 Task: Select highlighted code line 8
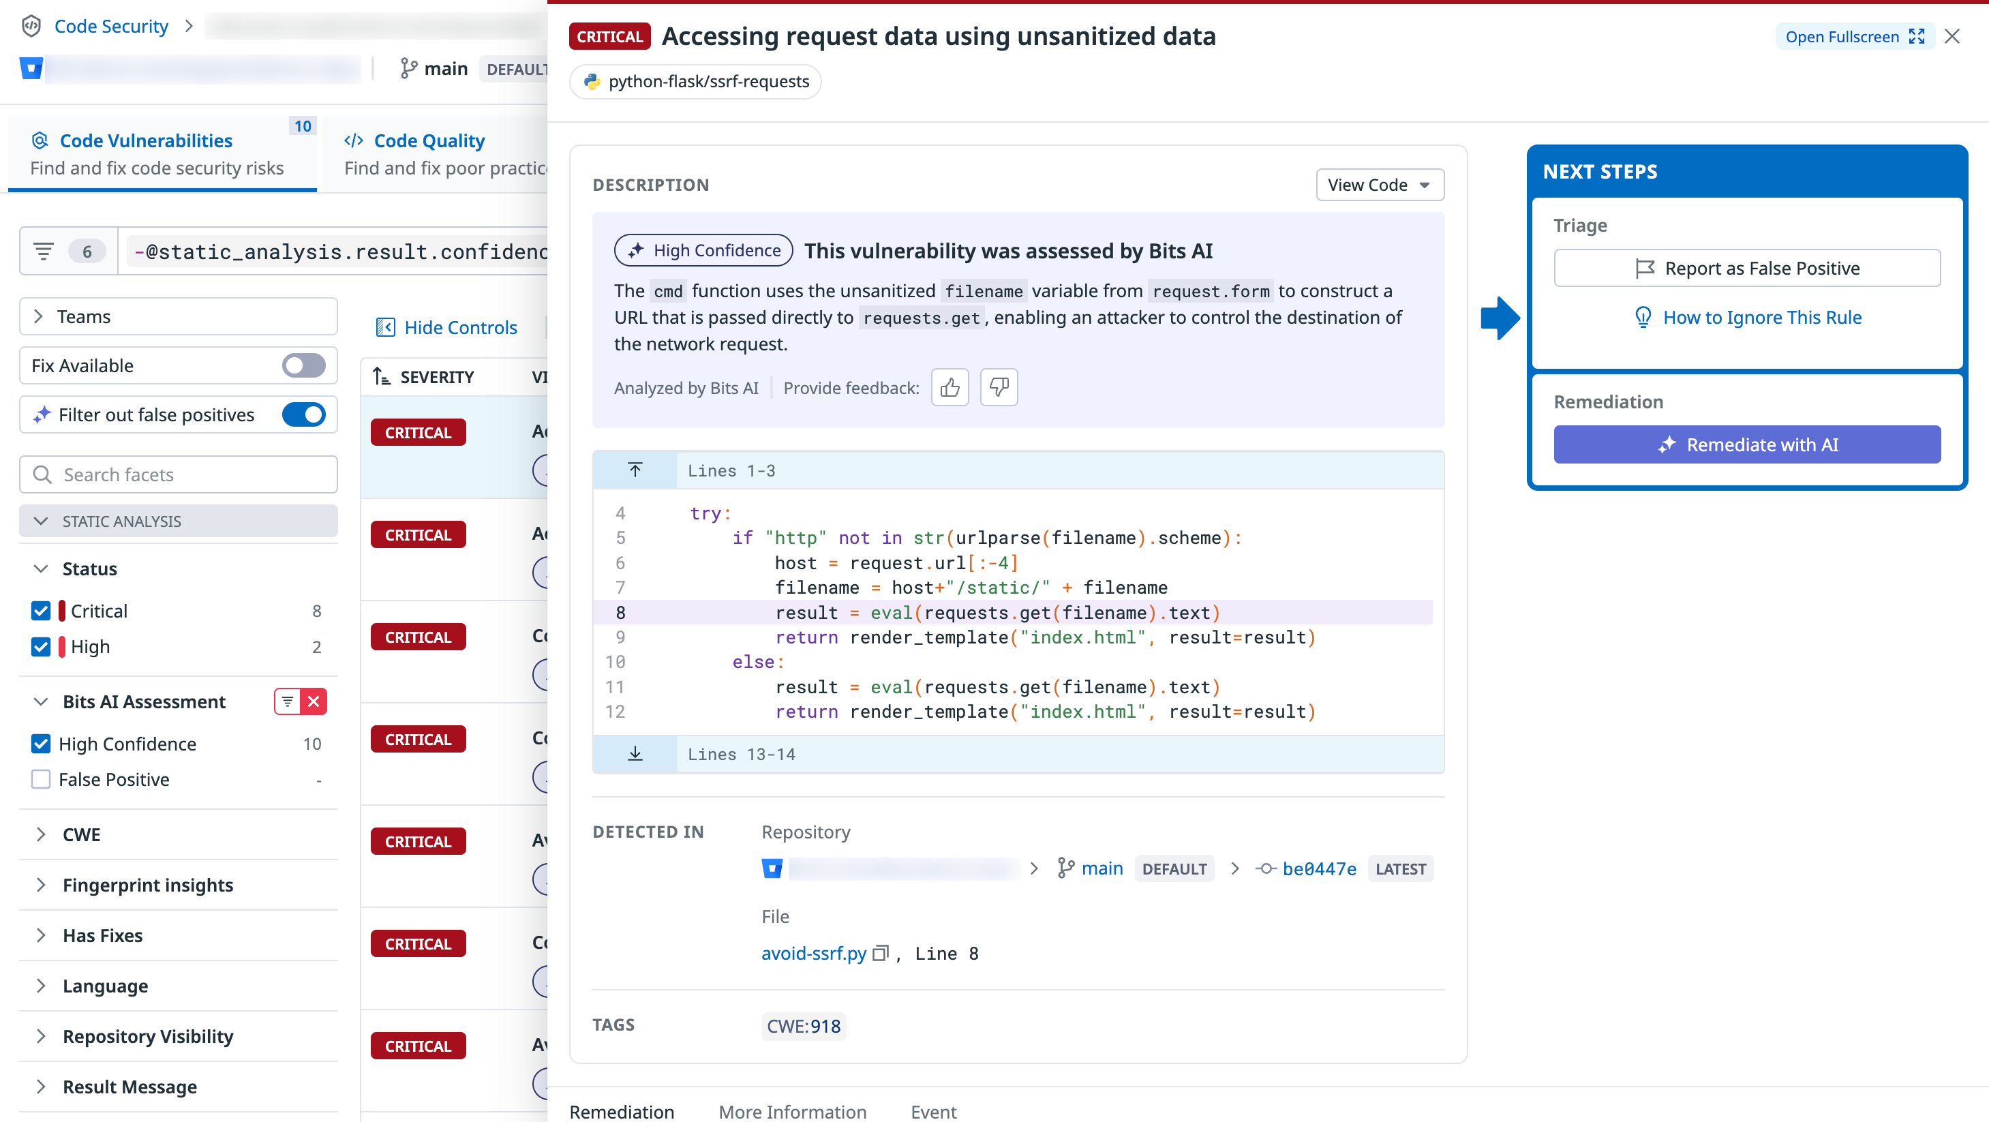[1013, 612]
